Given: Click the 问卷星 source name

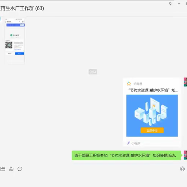Looking at the screenshot, I should [138, 84].
